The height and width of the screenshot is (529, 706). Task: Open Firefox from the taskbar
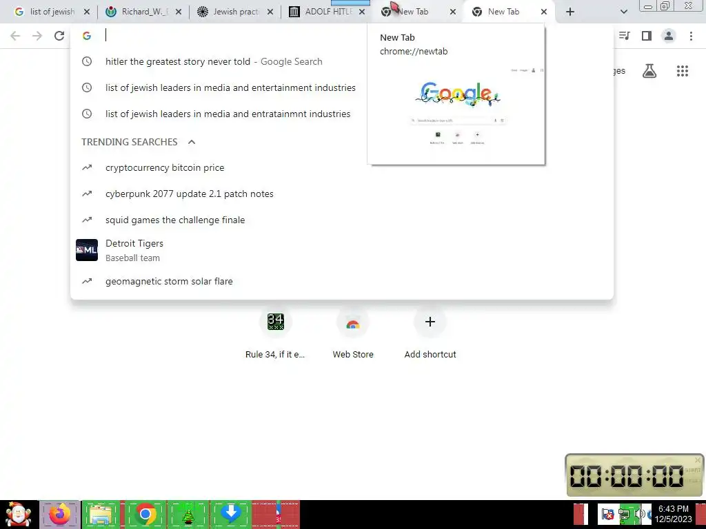click(60, 515)
